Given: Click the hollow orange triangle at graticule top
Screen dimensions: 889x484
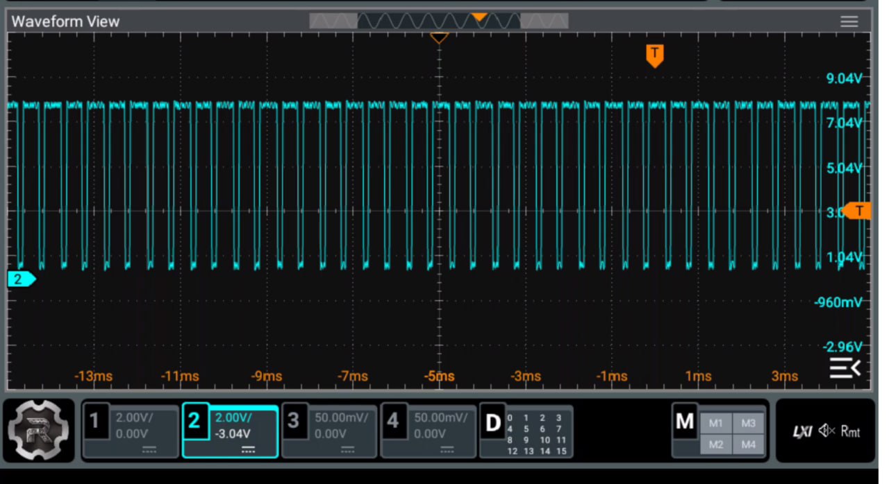Looking at the screenshot, I should (439, 38).
